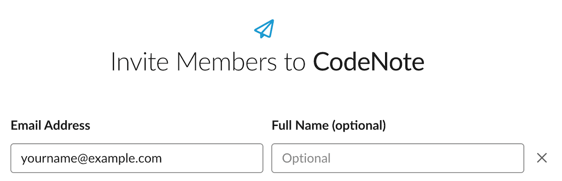Click the bold CodeNote workspace name
The height and width of the screenshot is (181, 562).
click(369, 62)
